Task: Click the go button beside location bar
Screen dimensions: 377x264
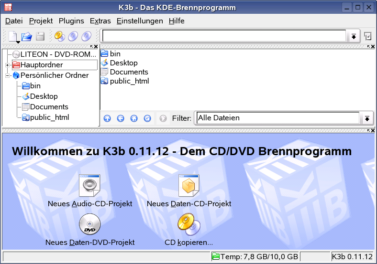Action: pos(368,36)
